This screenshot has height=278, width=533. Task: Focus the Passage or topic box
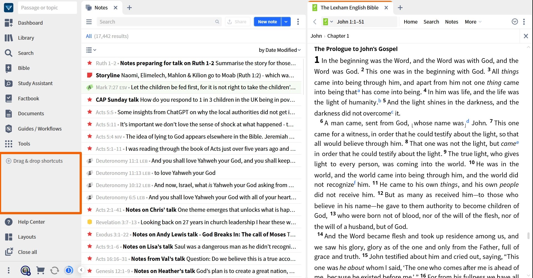click(x=47, y=7)
